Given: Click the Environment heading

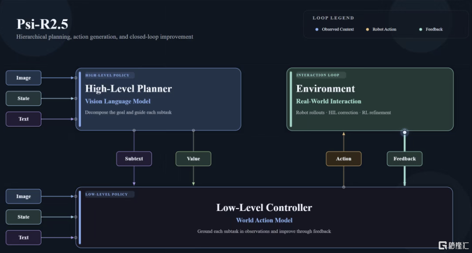Looking at the screenshot, I should [325, 89].
